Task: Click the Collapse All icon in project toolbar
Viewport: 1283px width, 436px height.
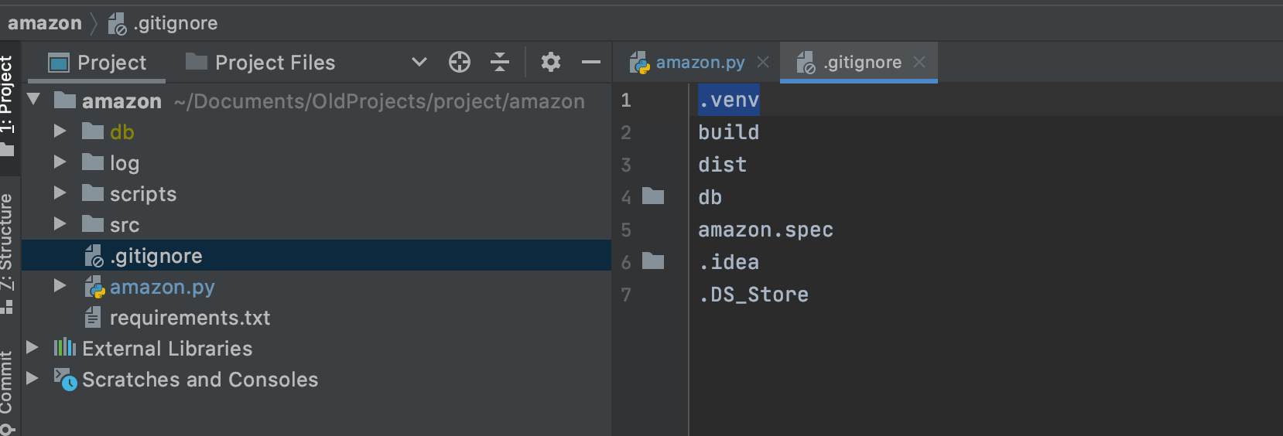Action: click(x=500, y=62)
